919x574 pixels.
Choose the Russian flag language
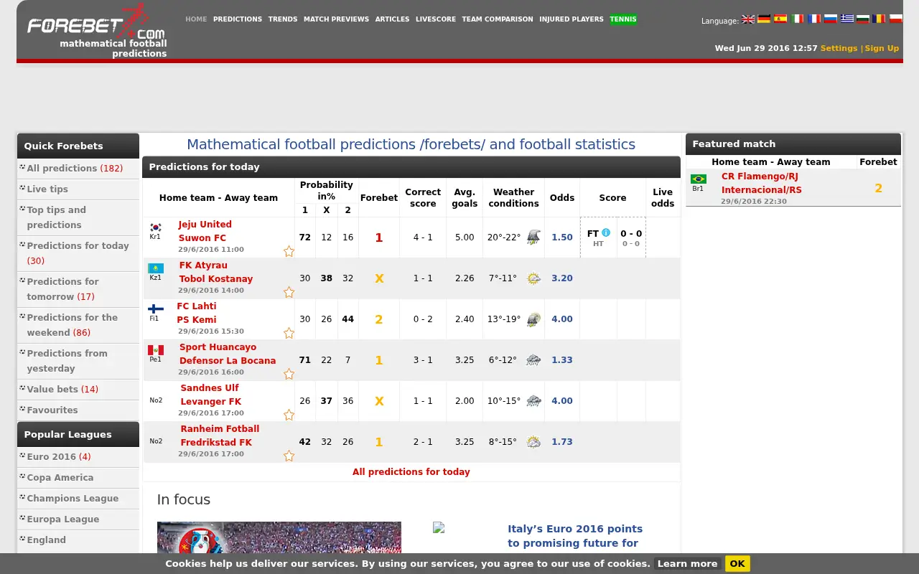click(831, 19)
